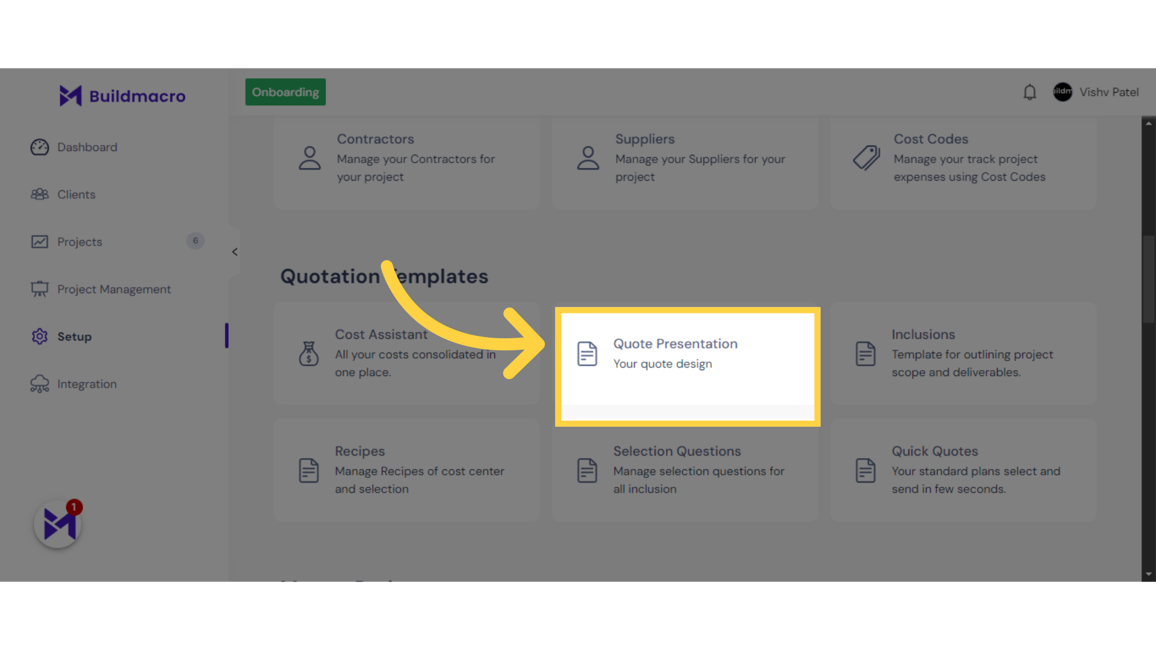Click the Contractors management icon
This screenshot has width=1156, height=650.
click(x=309, y=158)
